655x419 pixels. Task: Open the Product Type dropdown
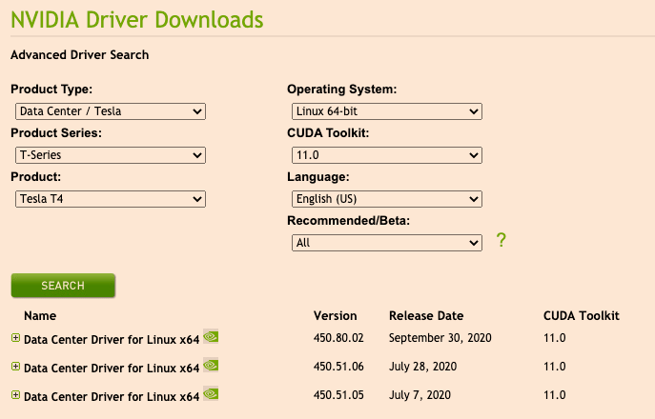point(111,111)
